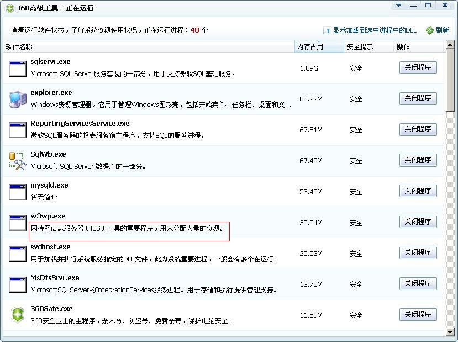
Task: Close the sqlservr.exe program
Action: (x=418, y=67)
